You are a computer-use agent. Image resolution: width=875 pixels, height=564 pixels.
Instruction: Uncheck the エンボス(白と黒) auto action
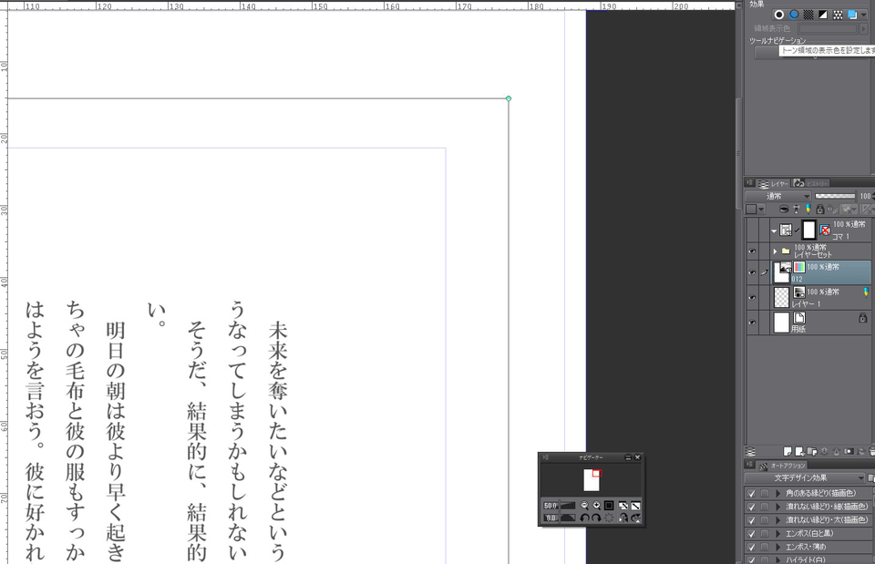pyautogui.click(x=751, y=533)
